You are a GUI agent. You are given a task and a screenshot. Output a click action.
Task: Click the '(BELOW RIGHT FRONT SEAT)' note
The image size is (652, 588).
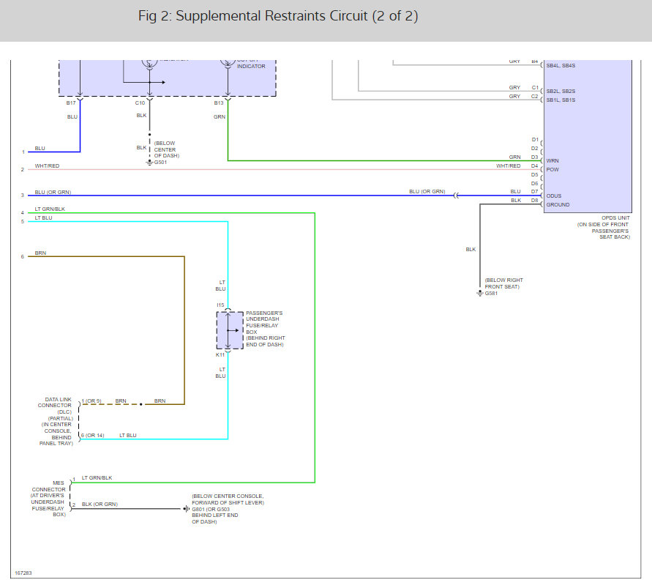pyautogui.click(x=503, y=283)
